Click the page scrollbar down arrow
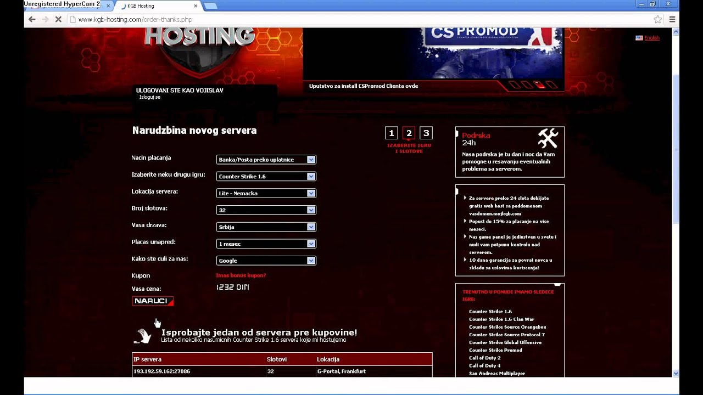The height and width of the screenshot is (395, 703). coord(676,373)
